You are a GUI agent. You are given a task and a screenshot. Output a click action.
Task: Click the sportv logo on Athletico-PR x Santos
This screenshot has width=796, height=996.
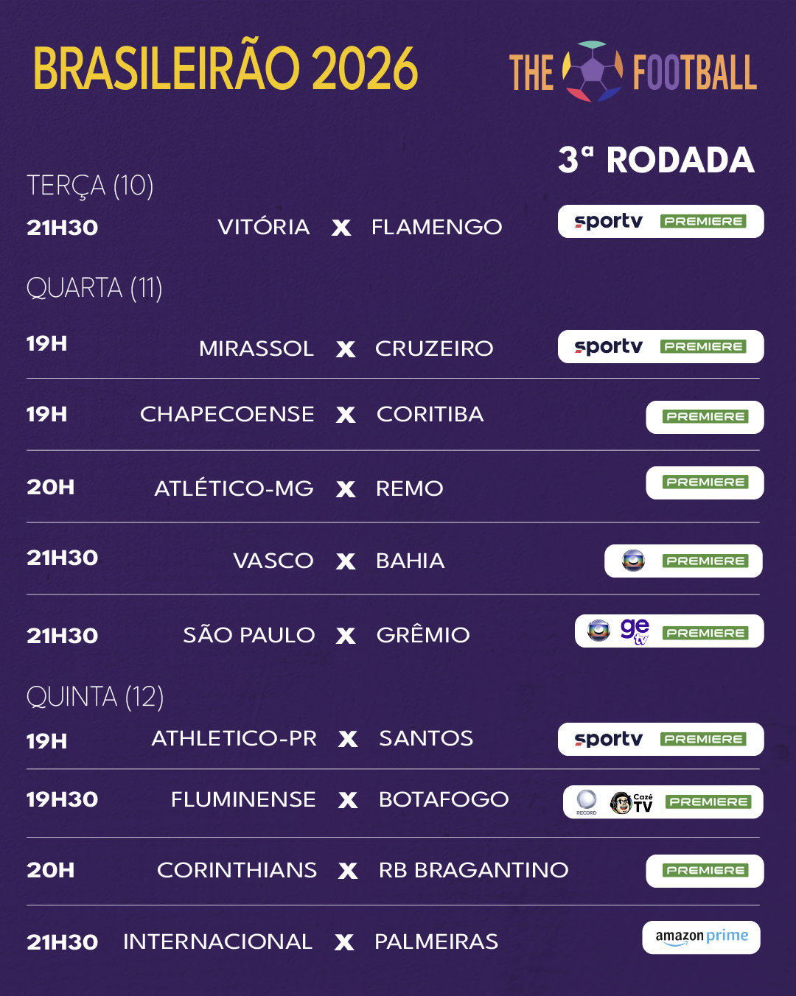609,739
